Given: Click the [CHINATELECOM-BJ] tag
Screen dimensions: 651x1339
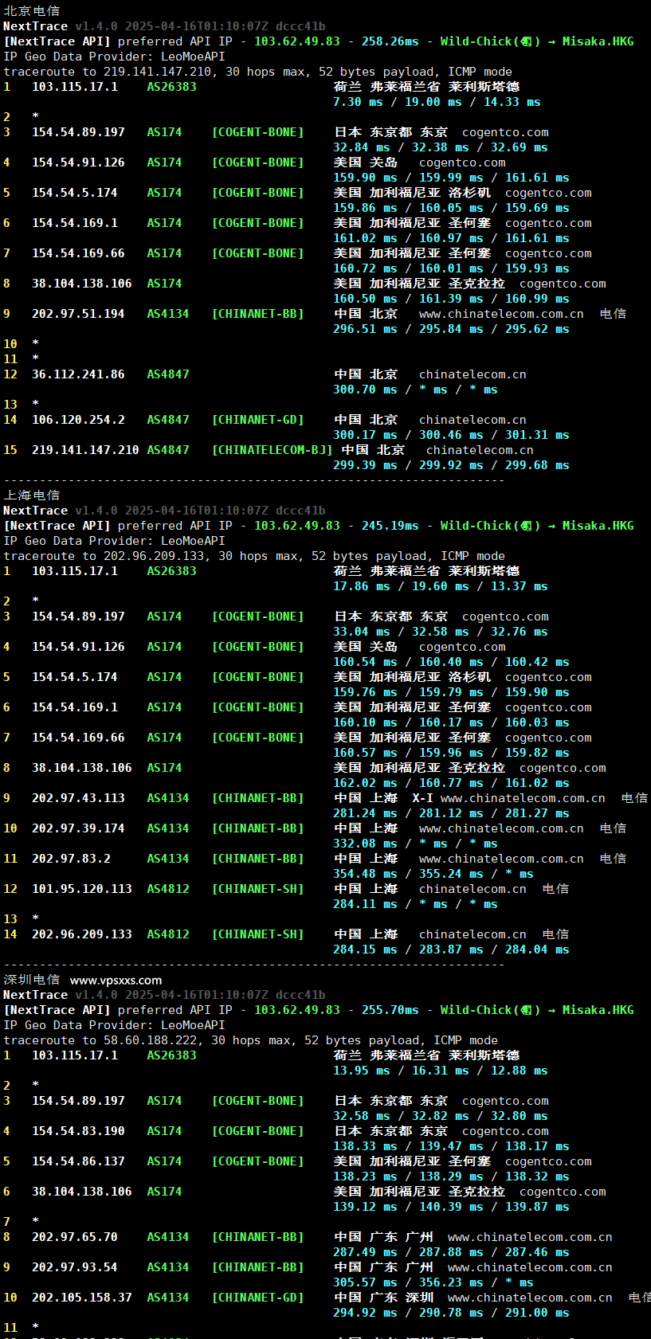Looking at the screenshot, I should click(272, 450).
